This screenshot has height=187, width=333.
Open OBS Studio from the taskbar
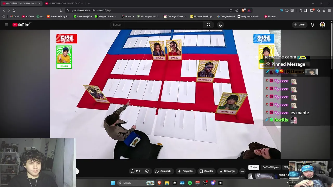205,183
